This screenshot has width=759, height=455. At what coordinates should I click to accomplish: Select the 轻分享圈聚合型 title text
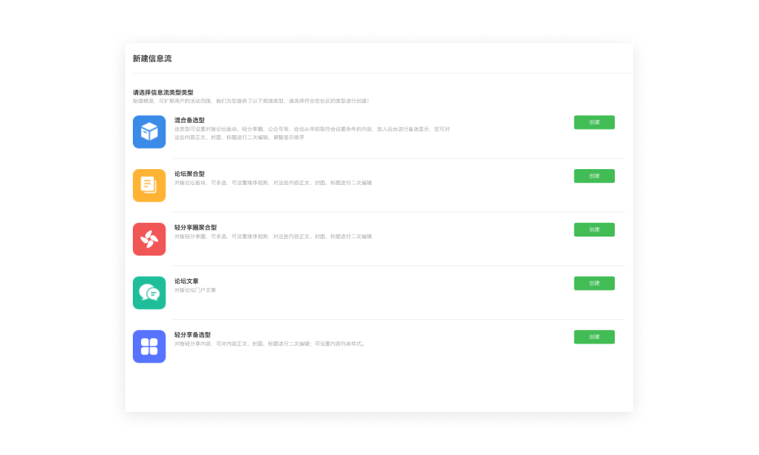pyautogui.click(x=196, y=227)
